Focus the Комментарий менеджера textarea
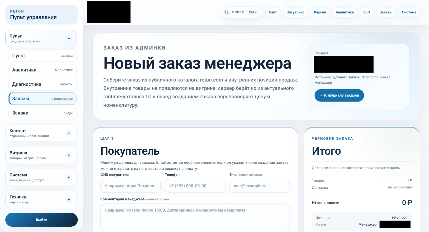The width and height of the screenshot is (429, 232). [x=195, y=217]
